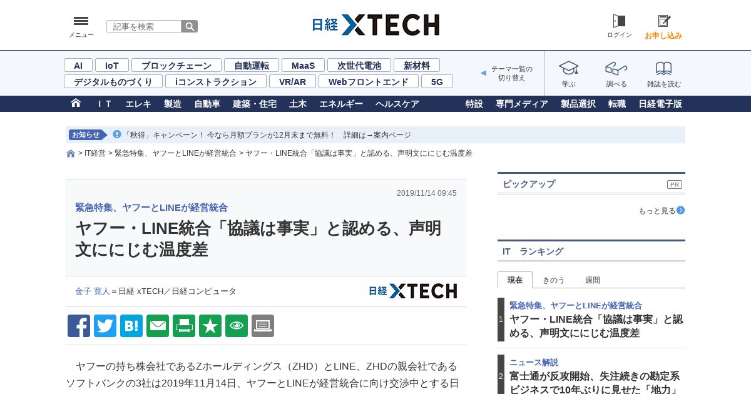Click into the 記事を検索 search field
The height and width of the screenshot is (394, 751).
[144, 26]
